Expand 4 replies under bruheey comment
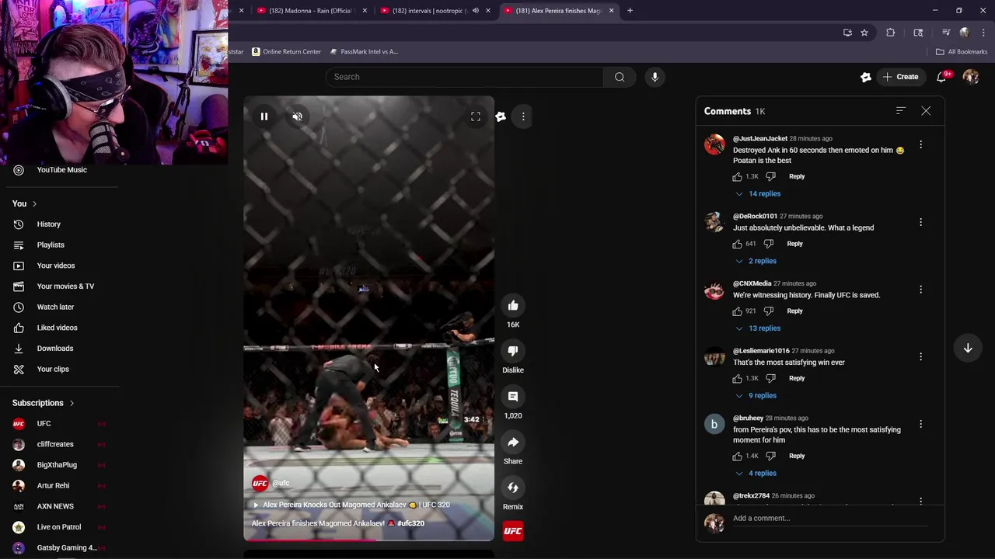The height and width of the screenshot is (559, 995). point(756,474)
